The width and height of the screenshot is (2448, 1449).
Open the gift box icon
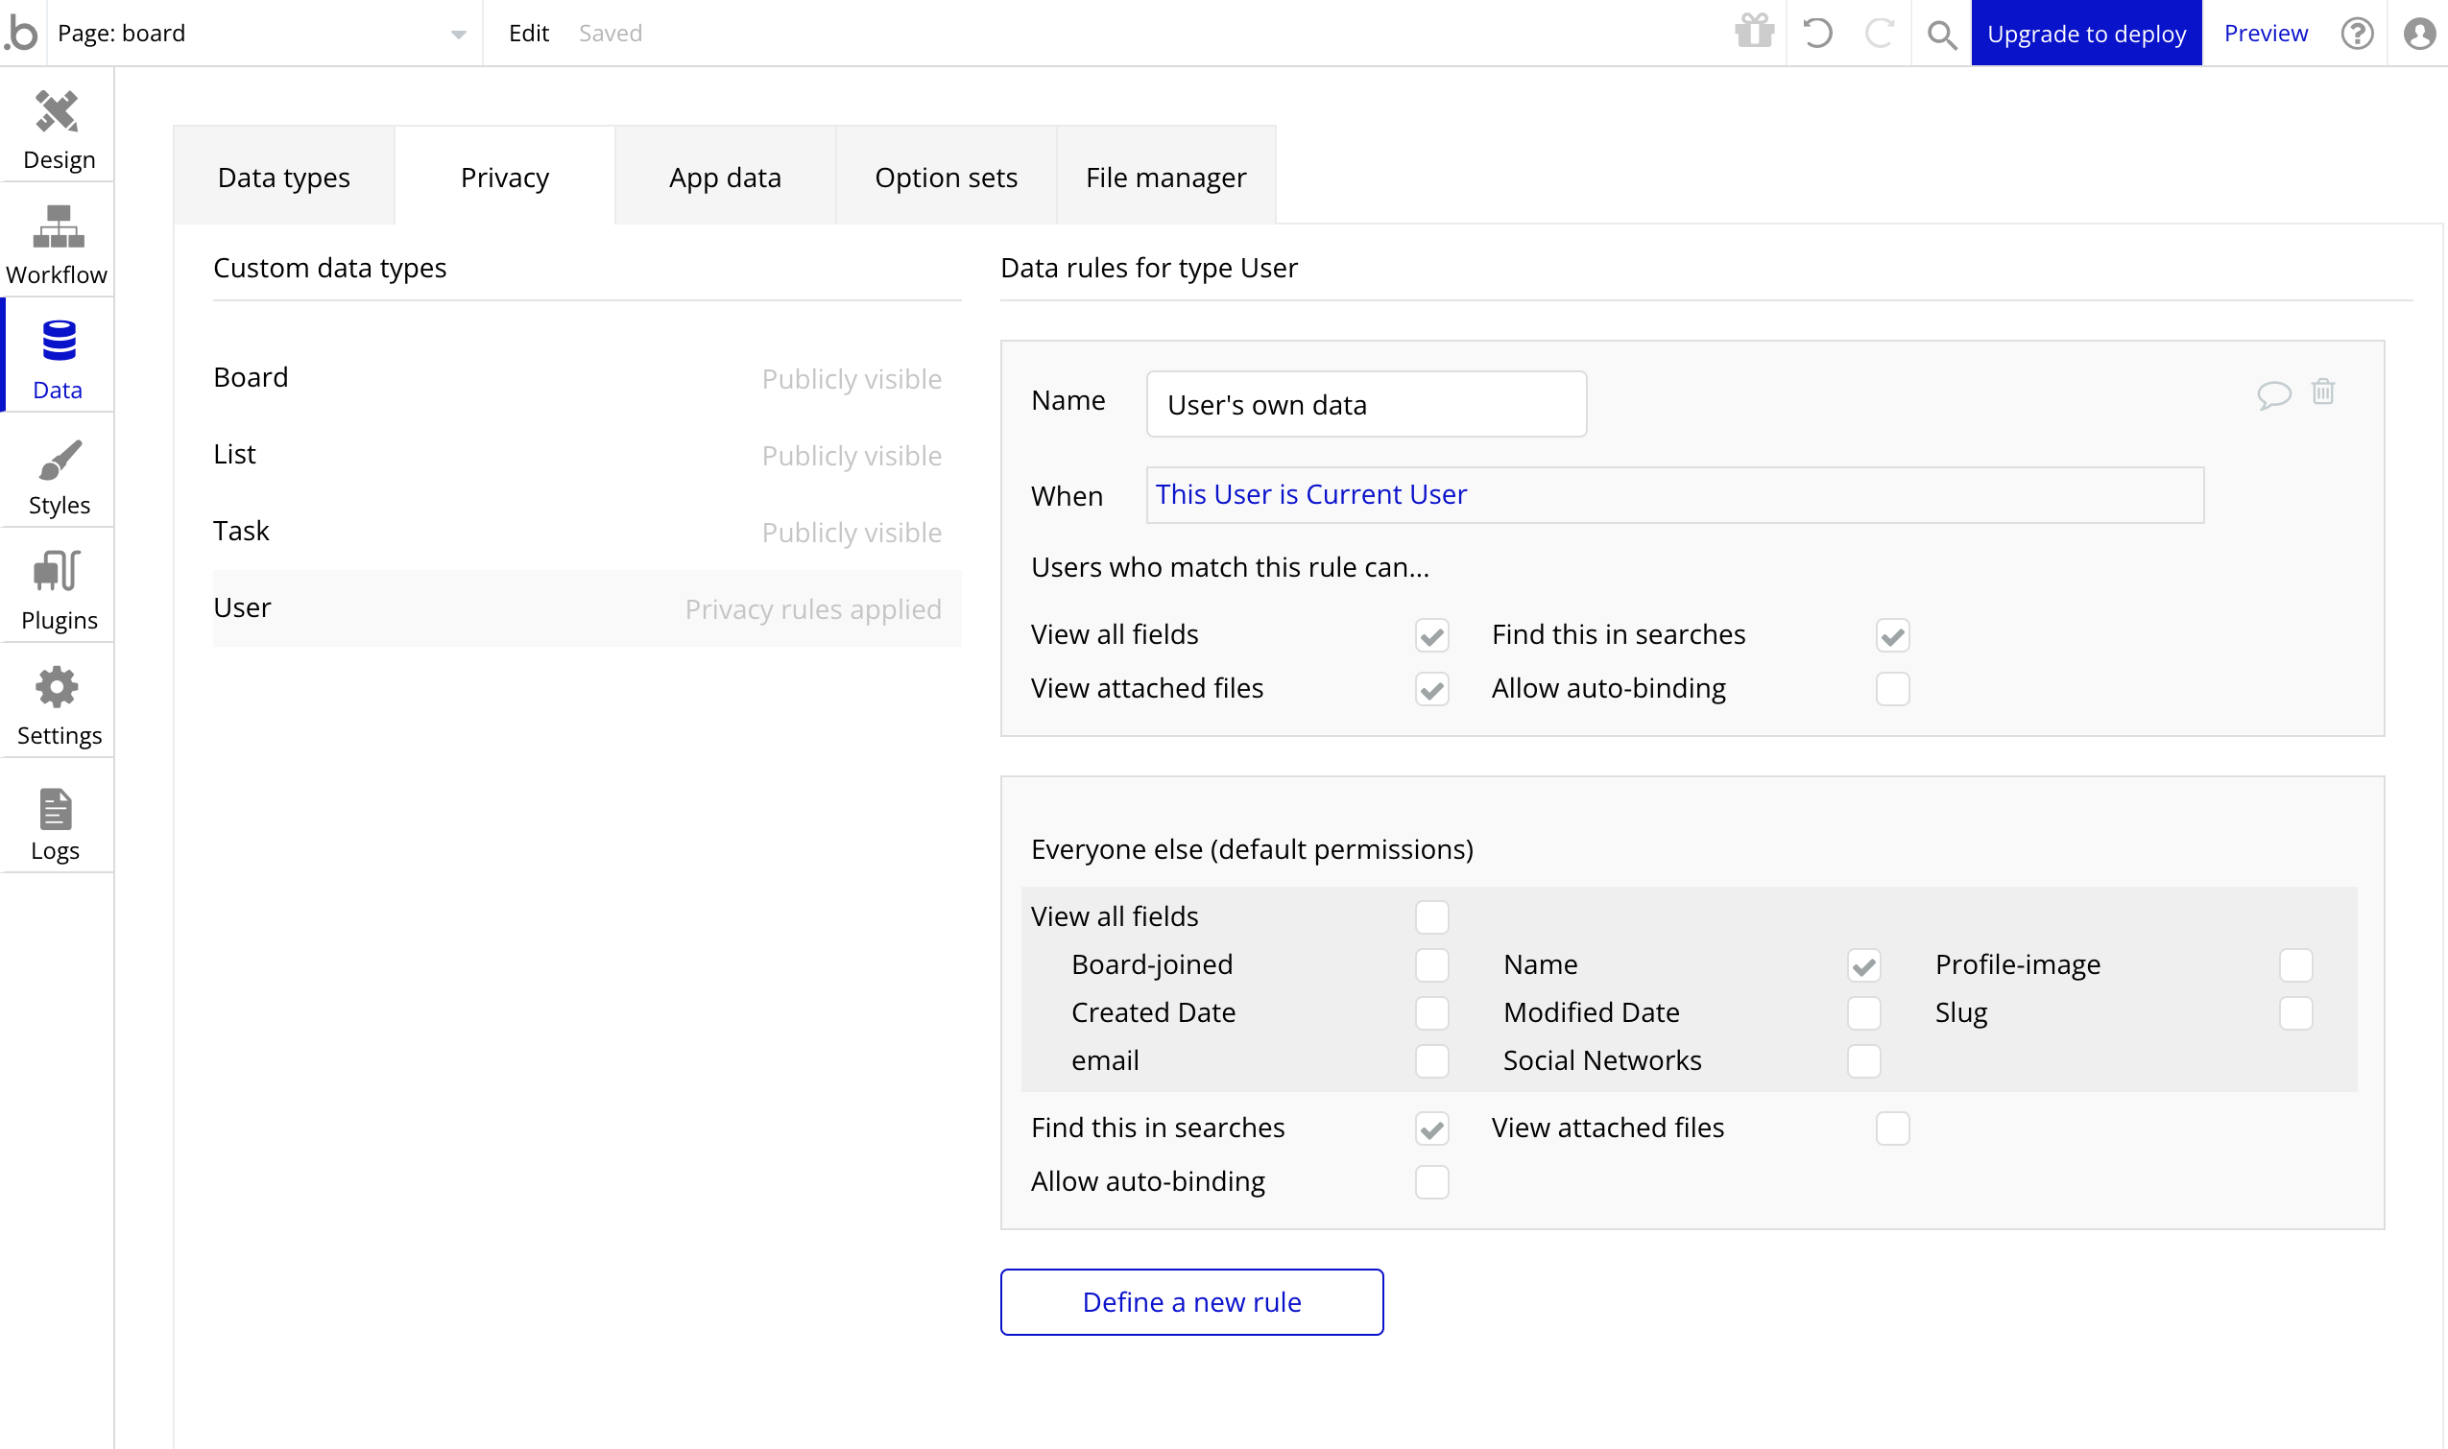click(x=1755, y=33)
